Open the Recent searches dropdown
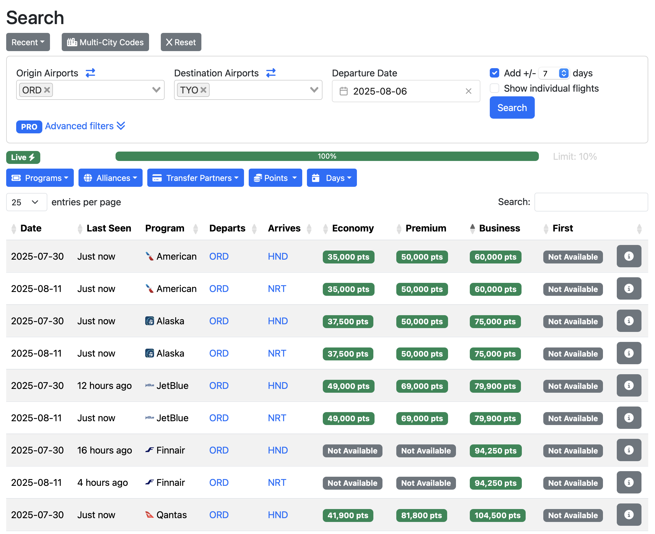Image resolution: width=655 pixels, height=534 pixels. pyautogui.click(x=28, y=42)
